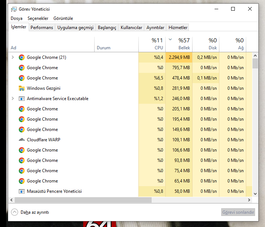The width and height of the screenshot is (265, 227).
Task: Click the Görev Yöneticisi title bar icon
Action: 14,9
